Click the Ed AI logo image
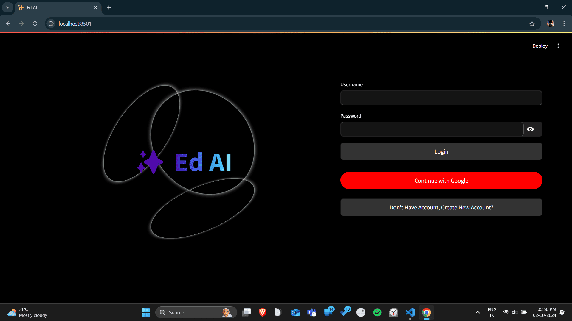Image resolution: width=572 pixels, height=321 pixels. 179,162
